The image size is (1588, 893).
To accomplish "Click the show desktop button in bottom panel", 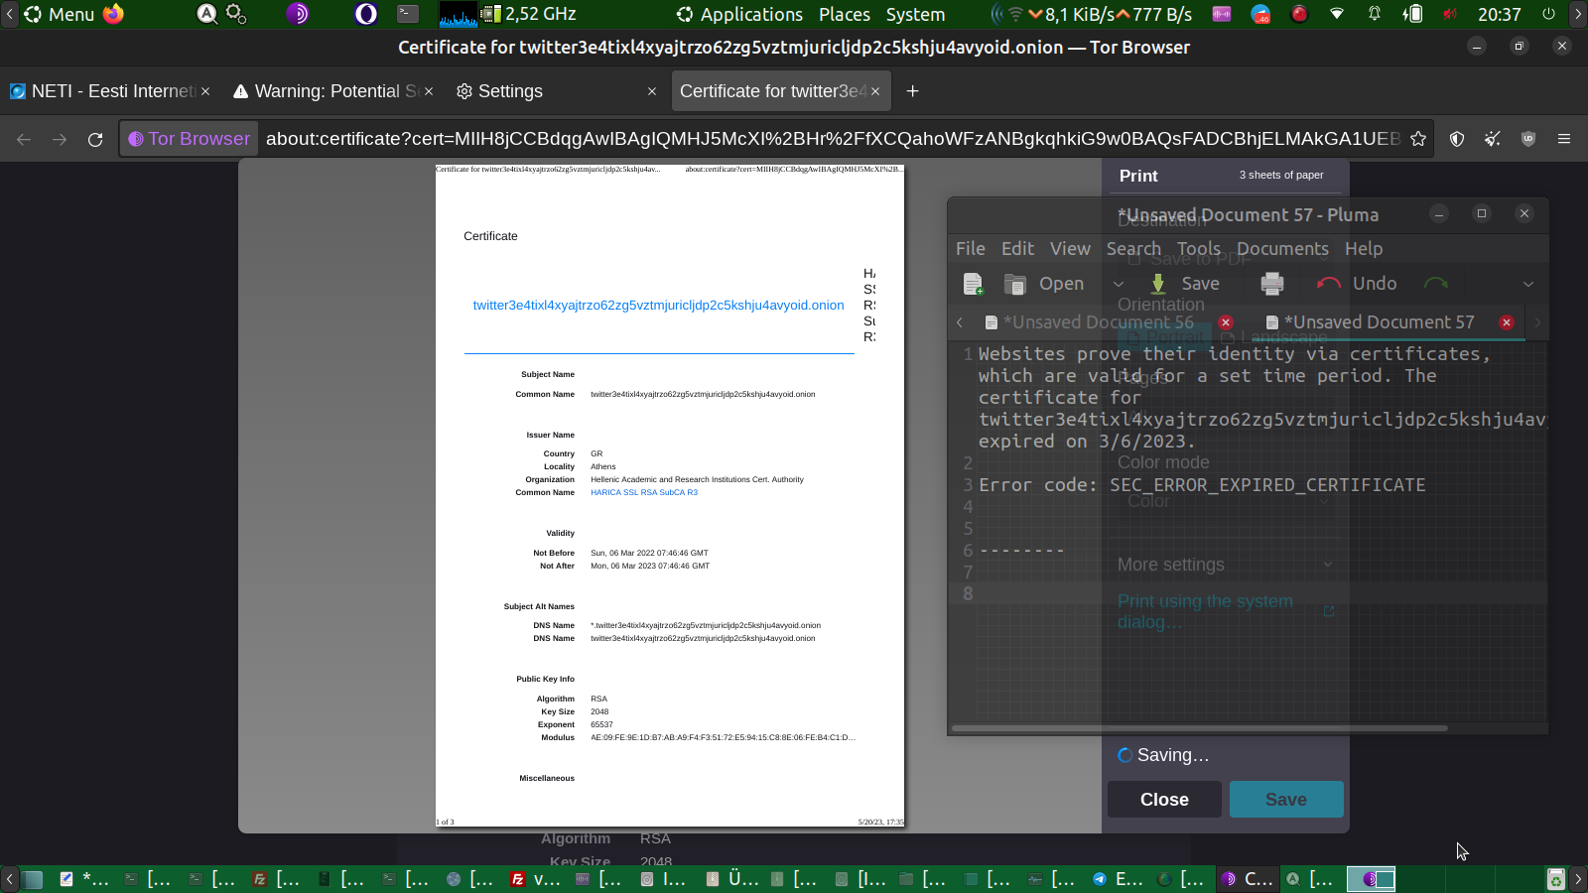I will click(x=33, y=879).
